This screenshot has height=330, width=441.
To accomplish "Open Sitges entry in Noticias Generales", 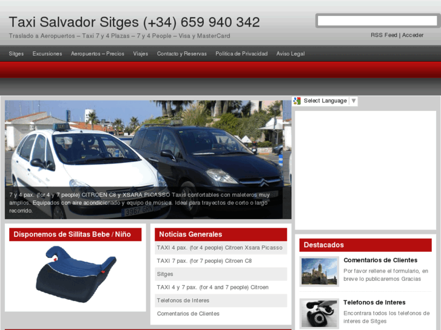I will click(165, 274).
